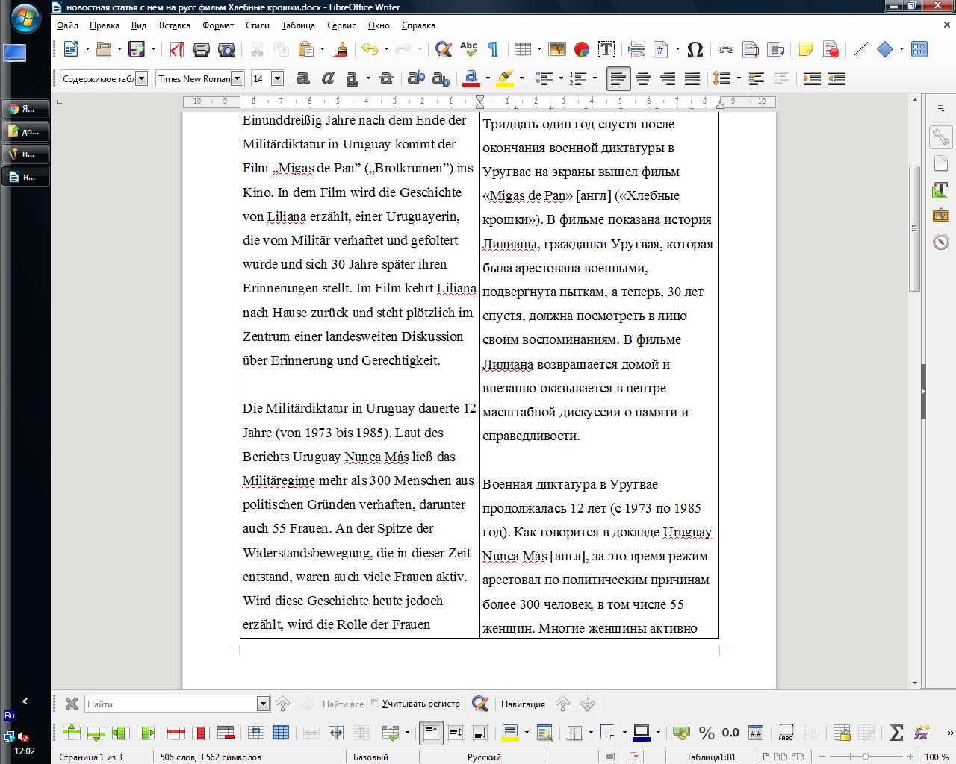Open the Формат menu
956x764 pixels.
[x=218, y=25]
